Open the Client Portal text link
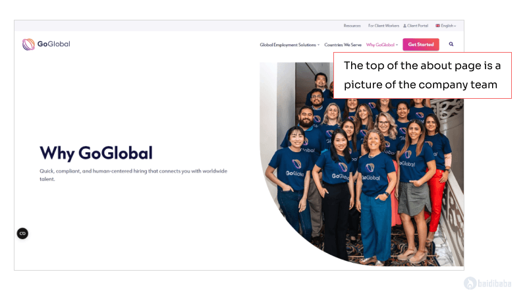This screenshot has height=299, width=527. coord(418,26)
